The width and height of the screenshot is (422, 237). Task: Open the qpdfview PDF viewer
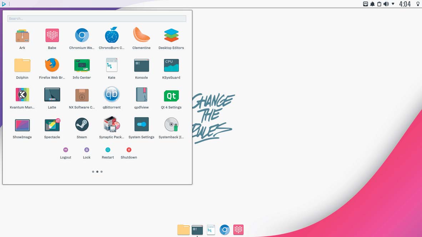[141, 94]
